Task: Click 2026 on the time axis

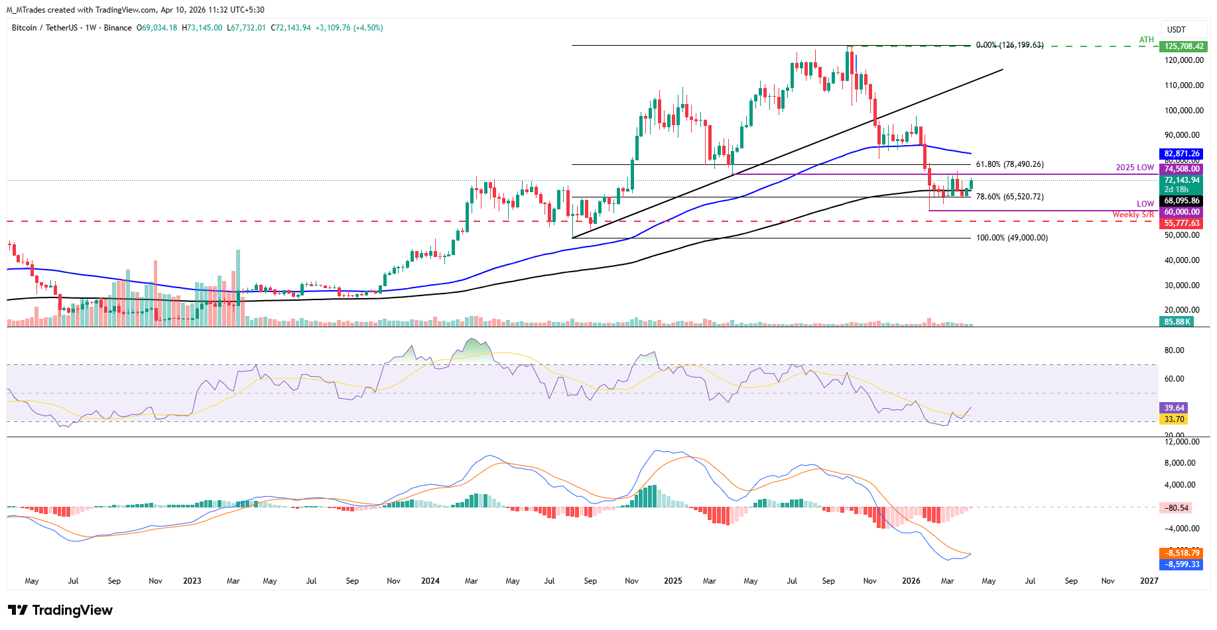Action: [x=911, y=581]
